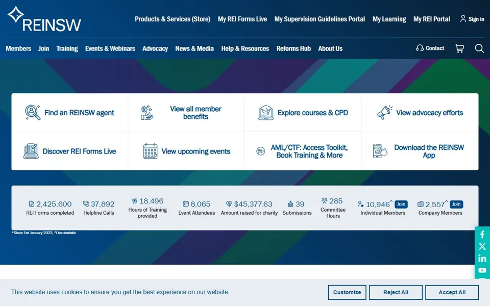Open My Supervision Guidelines Portal
This screenshot has width=490, height=306.
tap(320, 19)
